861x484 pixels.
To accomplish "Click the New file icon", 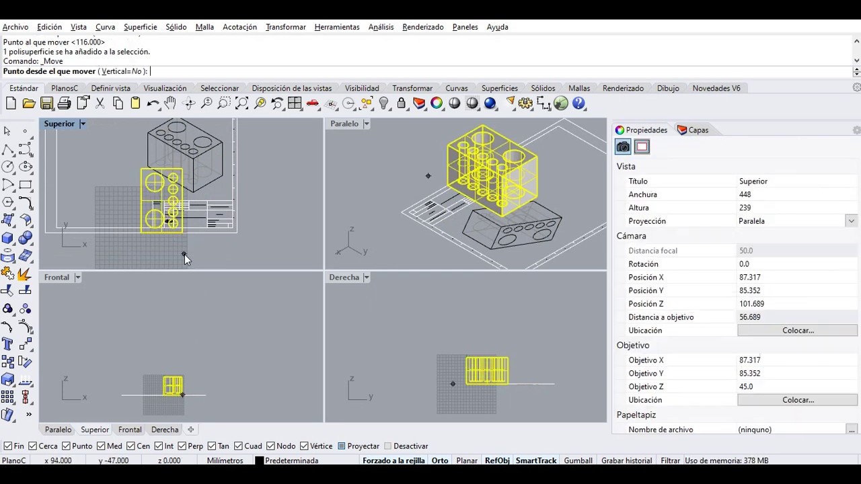I will pos(11,104).
